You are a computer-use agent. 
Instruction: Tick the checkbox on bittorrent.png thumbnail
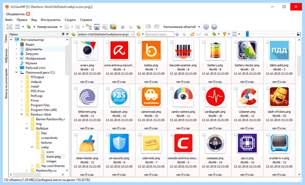[76, 88]
